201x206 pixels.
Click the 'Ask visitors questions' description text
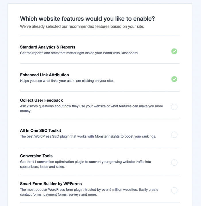click(x=91, y=106)
